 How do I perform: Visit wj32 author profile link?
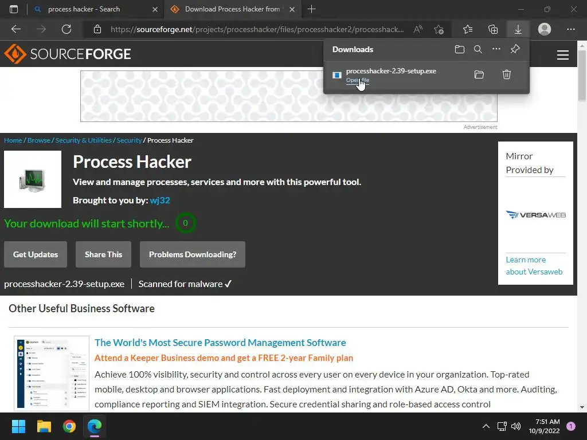[x=160, y=200]
